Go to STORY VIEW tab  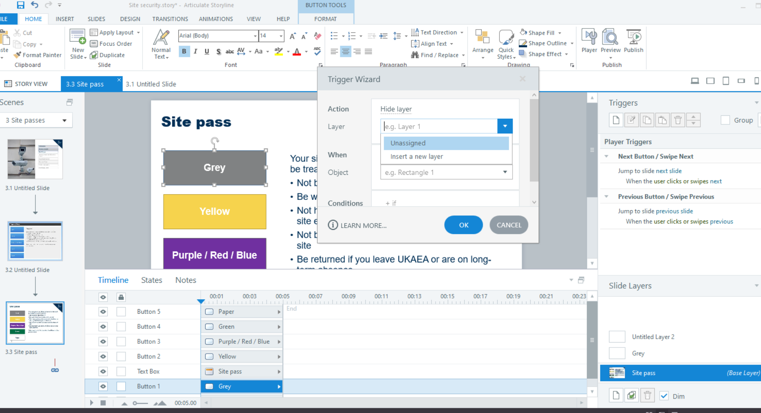[x=26, y=84]
